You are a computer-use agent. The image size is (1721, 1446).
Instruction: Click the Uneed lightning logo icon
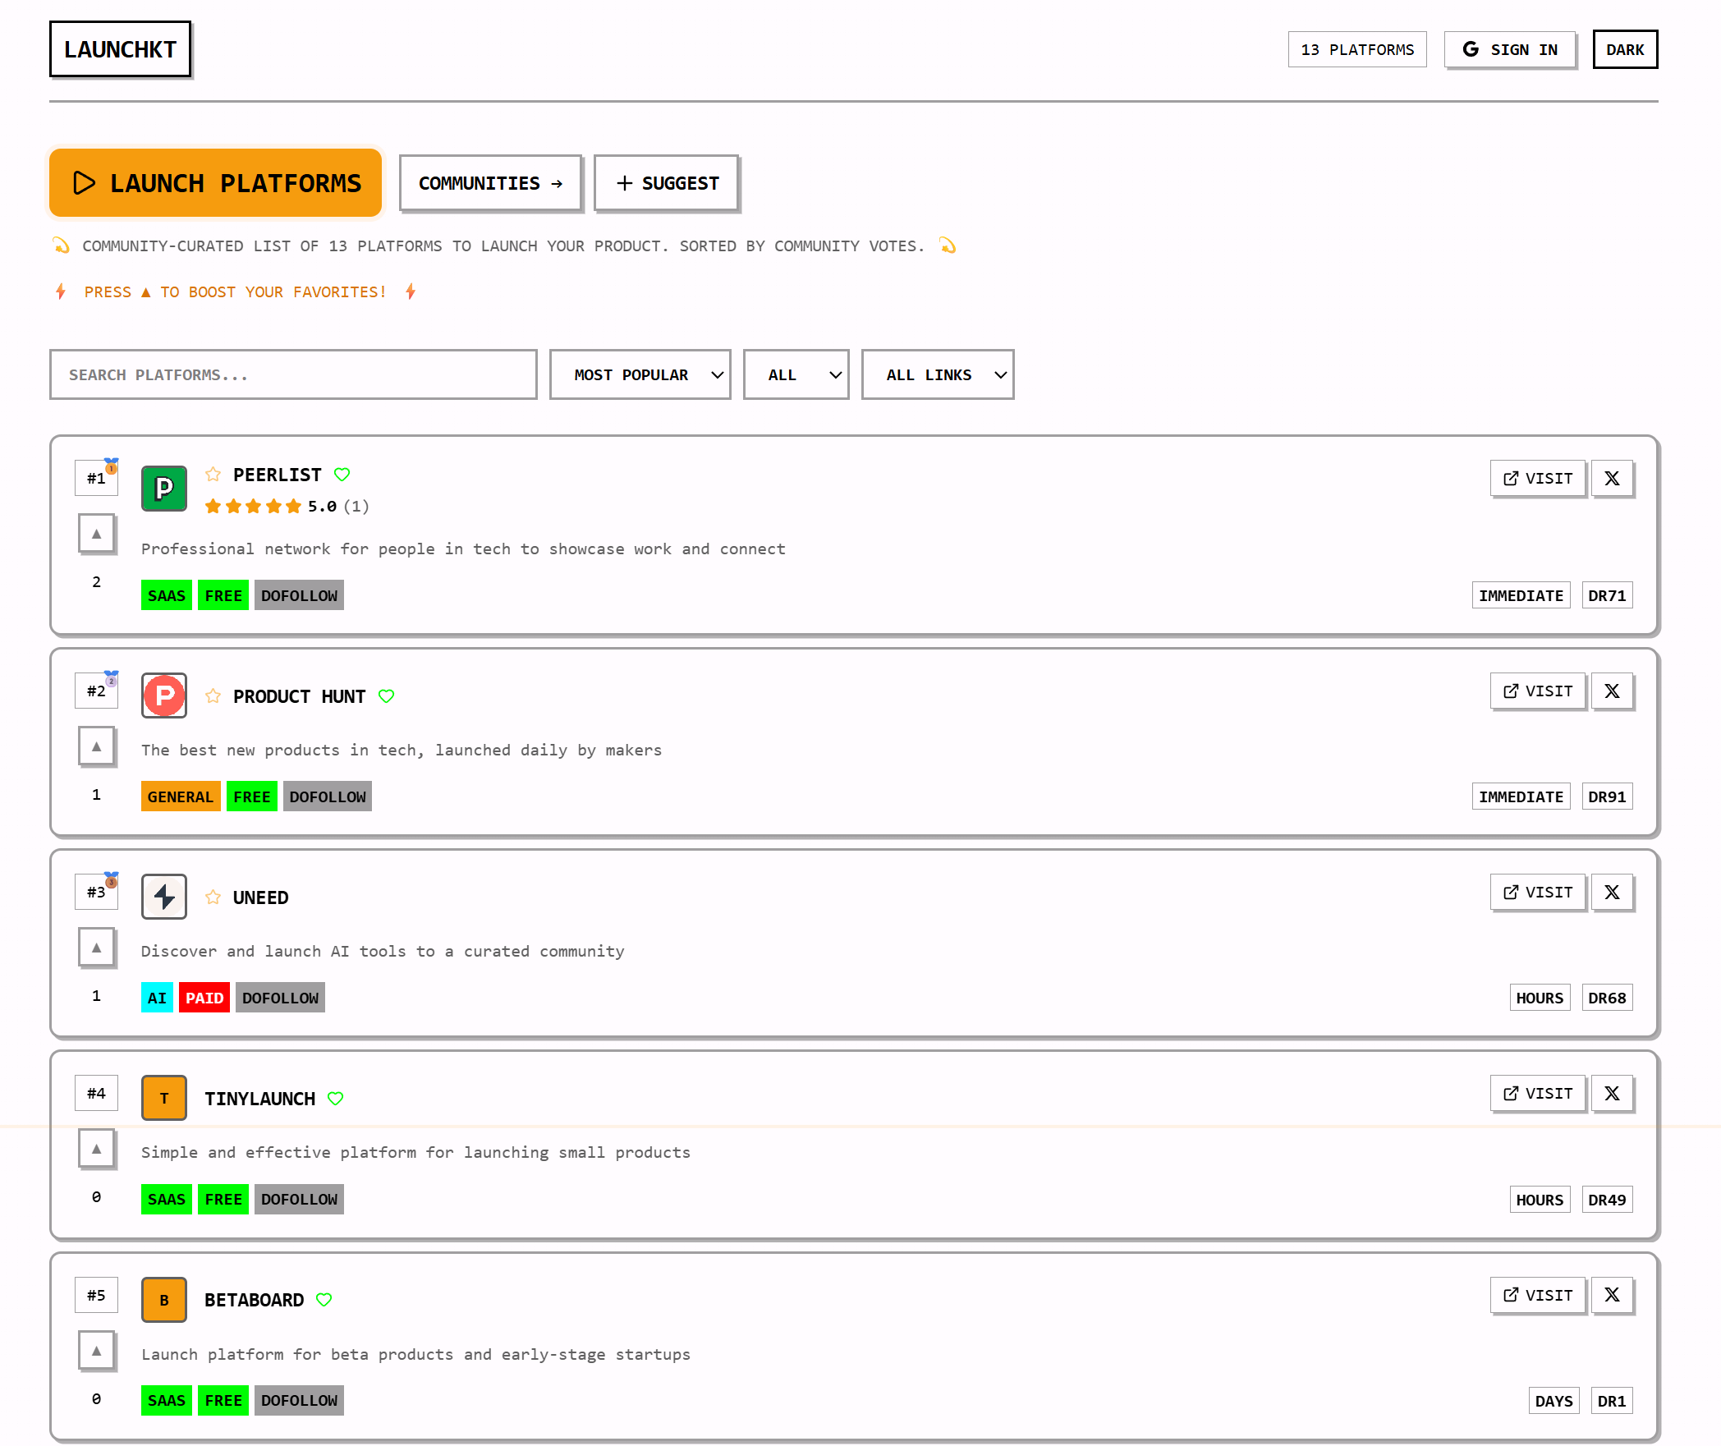point(164,897)
